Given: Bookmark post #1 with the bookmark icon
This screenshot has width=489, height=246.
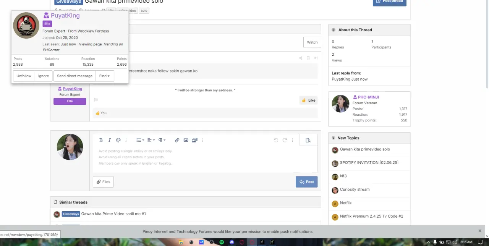Looking at the screenshot, I should [308, 58].
